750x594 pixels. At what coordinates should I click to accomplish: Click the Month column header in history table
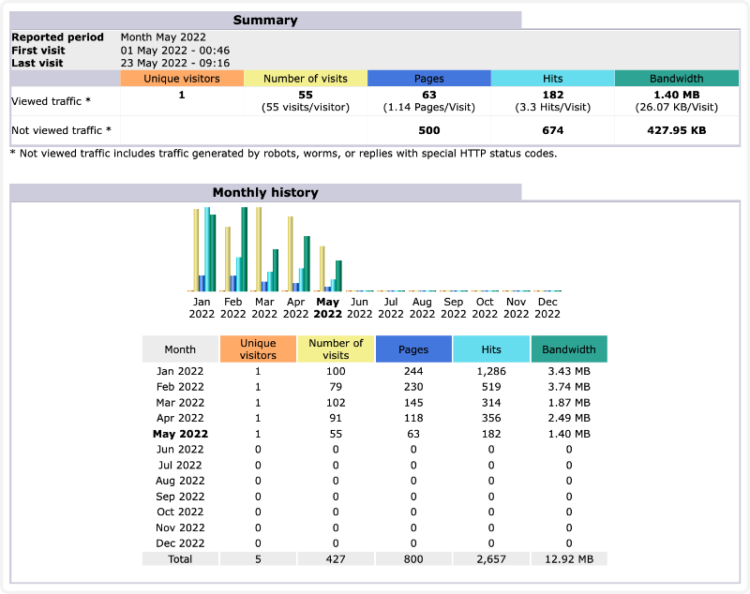180,349
